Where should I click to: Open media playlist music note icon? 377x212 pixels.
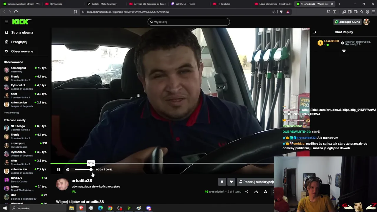(x=344, y=12)
